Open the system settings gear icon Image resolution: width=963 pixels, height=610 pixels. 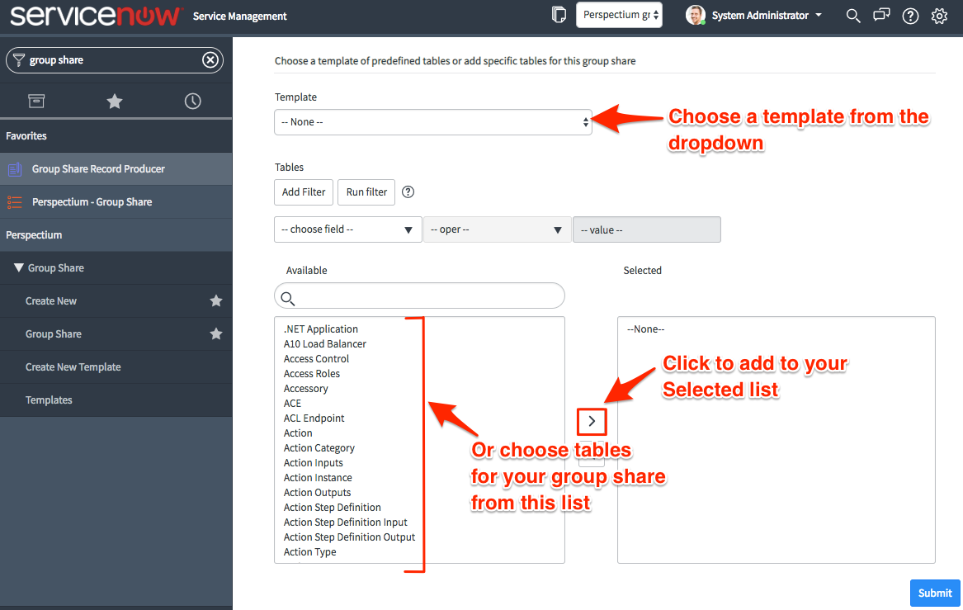(939, 16)
